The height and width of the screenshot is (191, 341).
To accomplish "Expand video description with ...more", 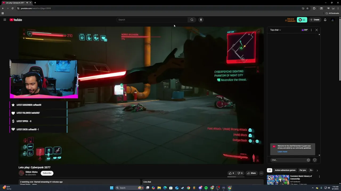I will [x=35, y=184].
